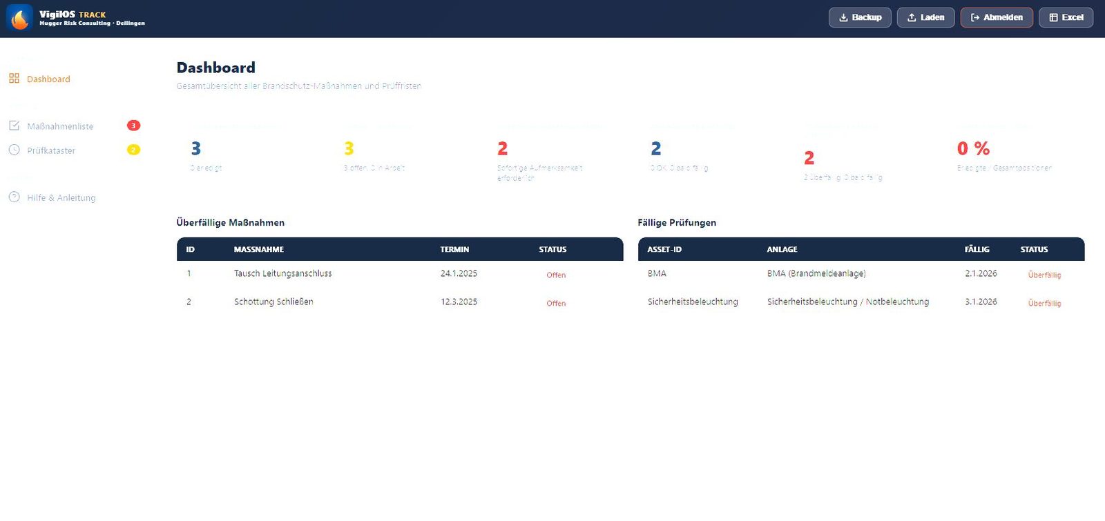Click the 'Fällige Prüfungen' section heading
The image size is (1105, 521).
(677, 222)
